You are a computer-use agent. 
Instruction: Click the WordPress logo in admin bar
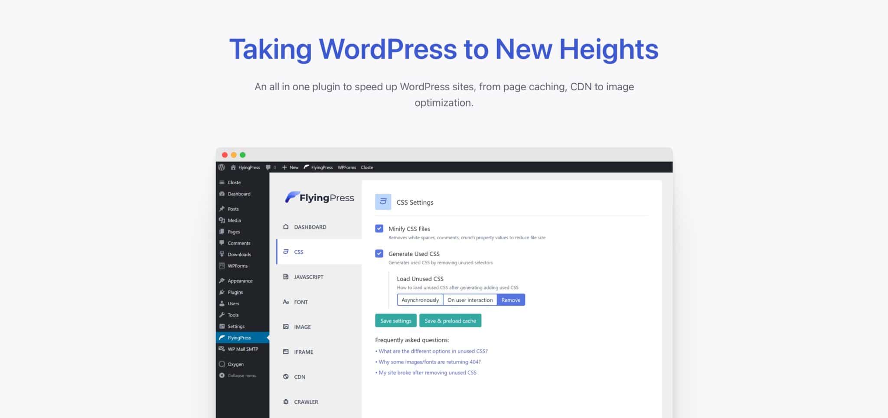coord(222,167)
